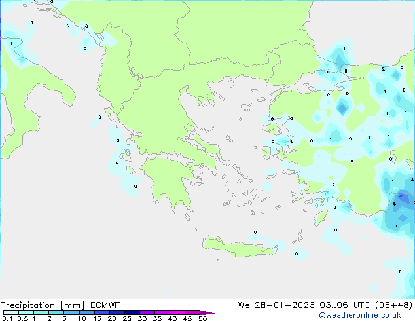Click the arrow tip above 50 on the legend
The image size is (415, 321).
(x=207, y=312)
